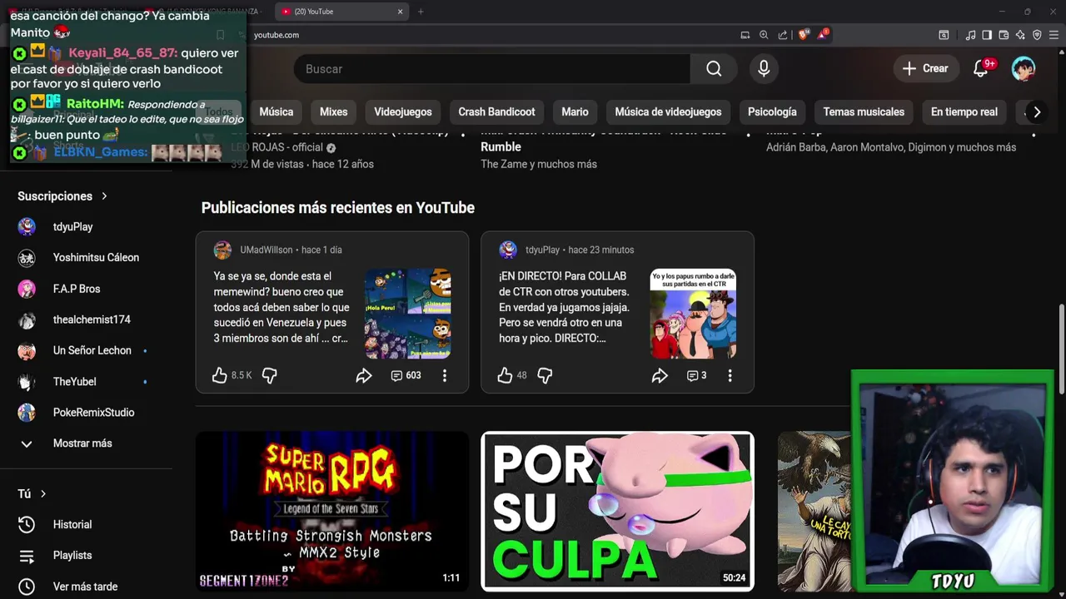Open a new browser tab with the plus button
Screen dimensions: 1066x599
[421, 12]
